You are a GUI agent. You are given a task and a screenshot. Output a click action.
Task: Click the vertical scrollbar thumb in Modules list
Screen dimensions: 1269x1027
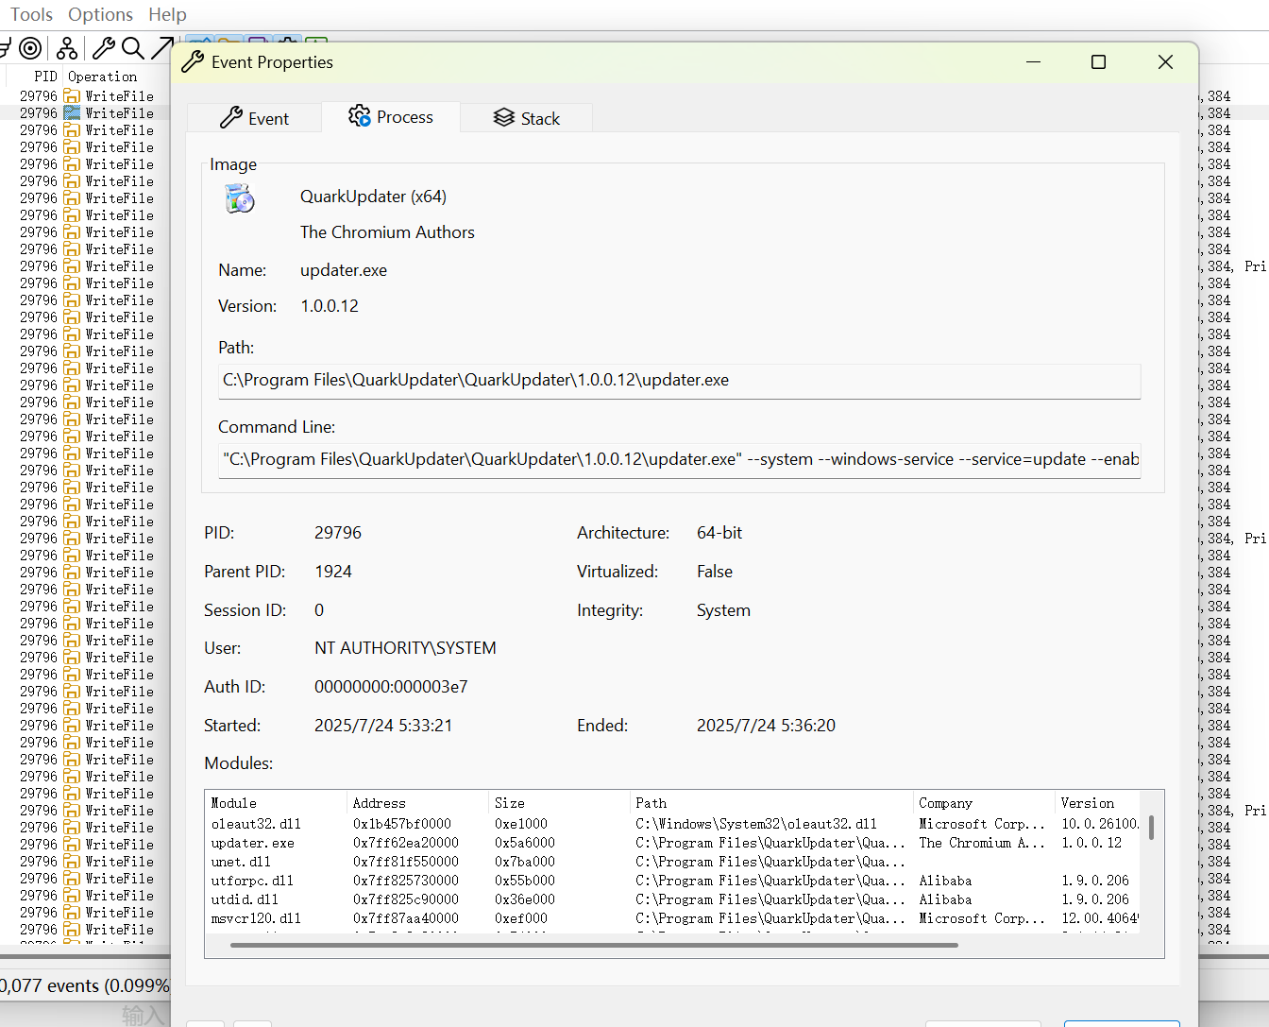tap(1151, 828)
